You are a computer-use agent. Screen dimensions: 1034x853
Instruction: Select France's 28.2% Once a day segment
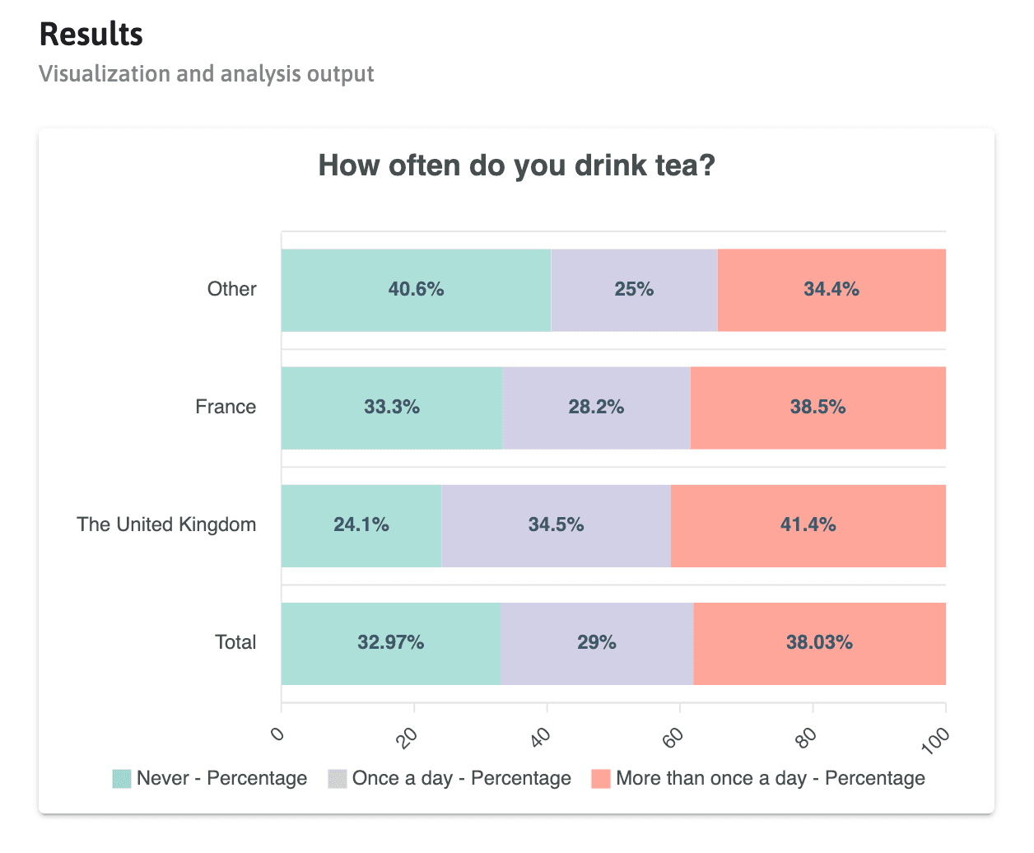[596, 408]
